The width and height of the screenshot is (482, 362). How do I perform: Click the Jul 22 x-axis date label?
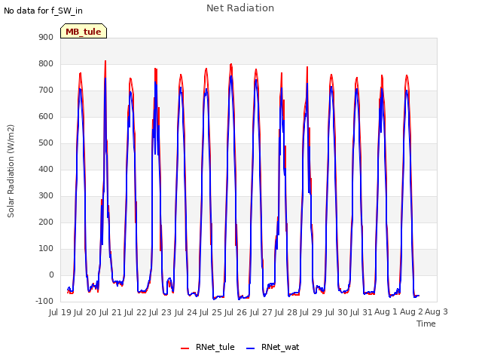coord(136,312)
